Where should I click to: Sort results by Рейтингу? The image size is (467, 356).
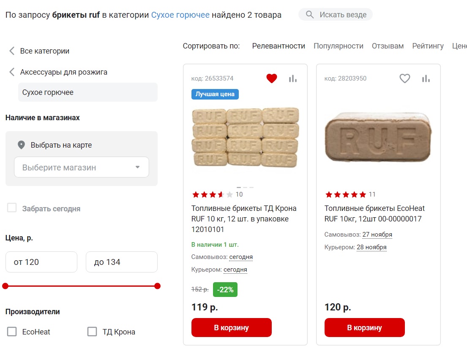pos(428,46)
